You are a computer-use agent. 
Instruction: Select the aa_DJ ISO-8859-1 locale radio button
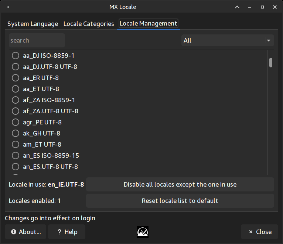point(16,56)
